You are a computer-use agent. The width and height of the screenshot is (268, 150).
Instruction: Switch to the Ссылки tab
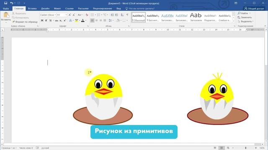[69, 8]
